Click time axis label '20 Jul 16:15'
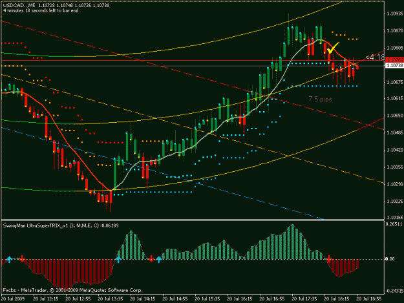404x303 pixels. tap(240, 299)
